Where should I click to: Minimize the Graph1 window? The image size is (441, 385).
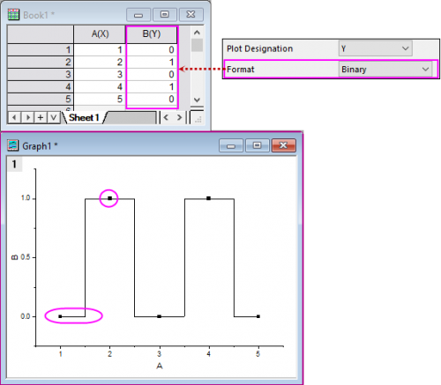point(231,145)
